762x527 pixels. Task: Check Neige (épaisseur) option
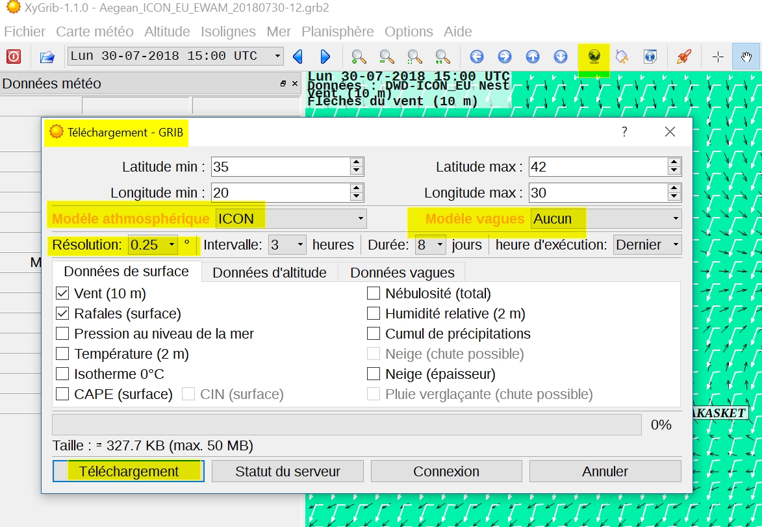(374, 374)
